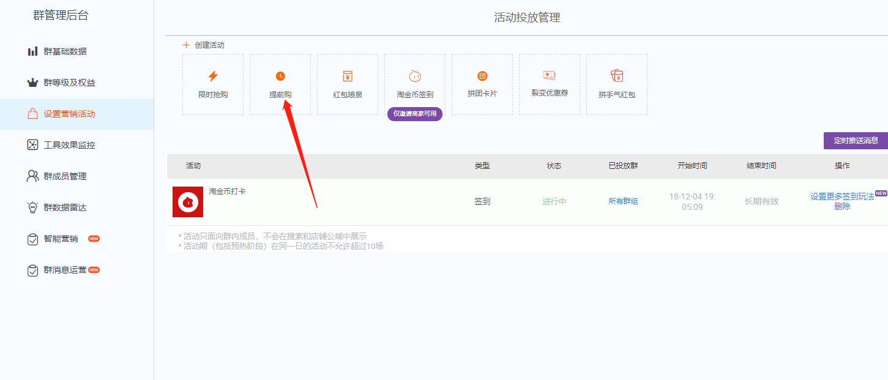The width and height of the screenshot is (888, 380).
Task: Click the lightning icon of 限时抢购
Action: pyautogui.click(x=213, y=76)
